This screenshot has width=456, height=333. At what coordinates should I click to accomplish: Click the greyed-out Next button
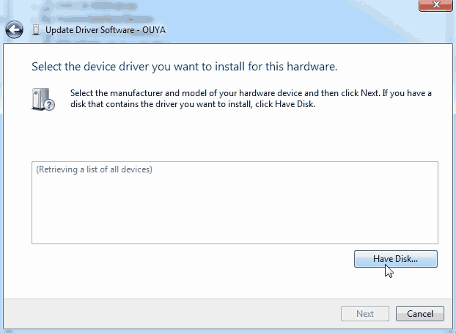(365, 313)
